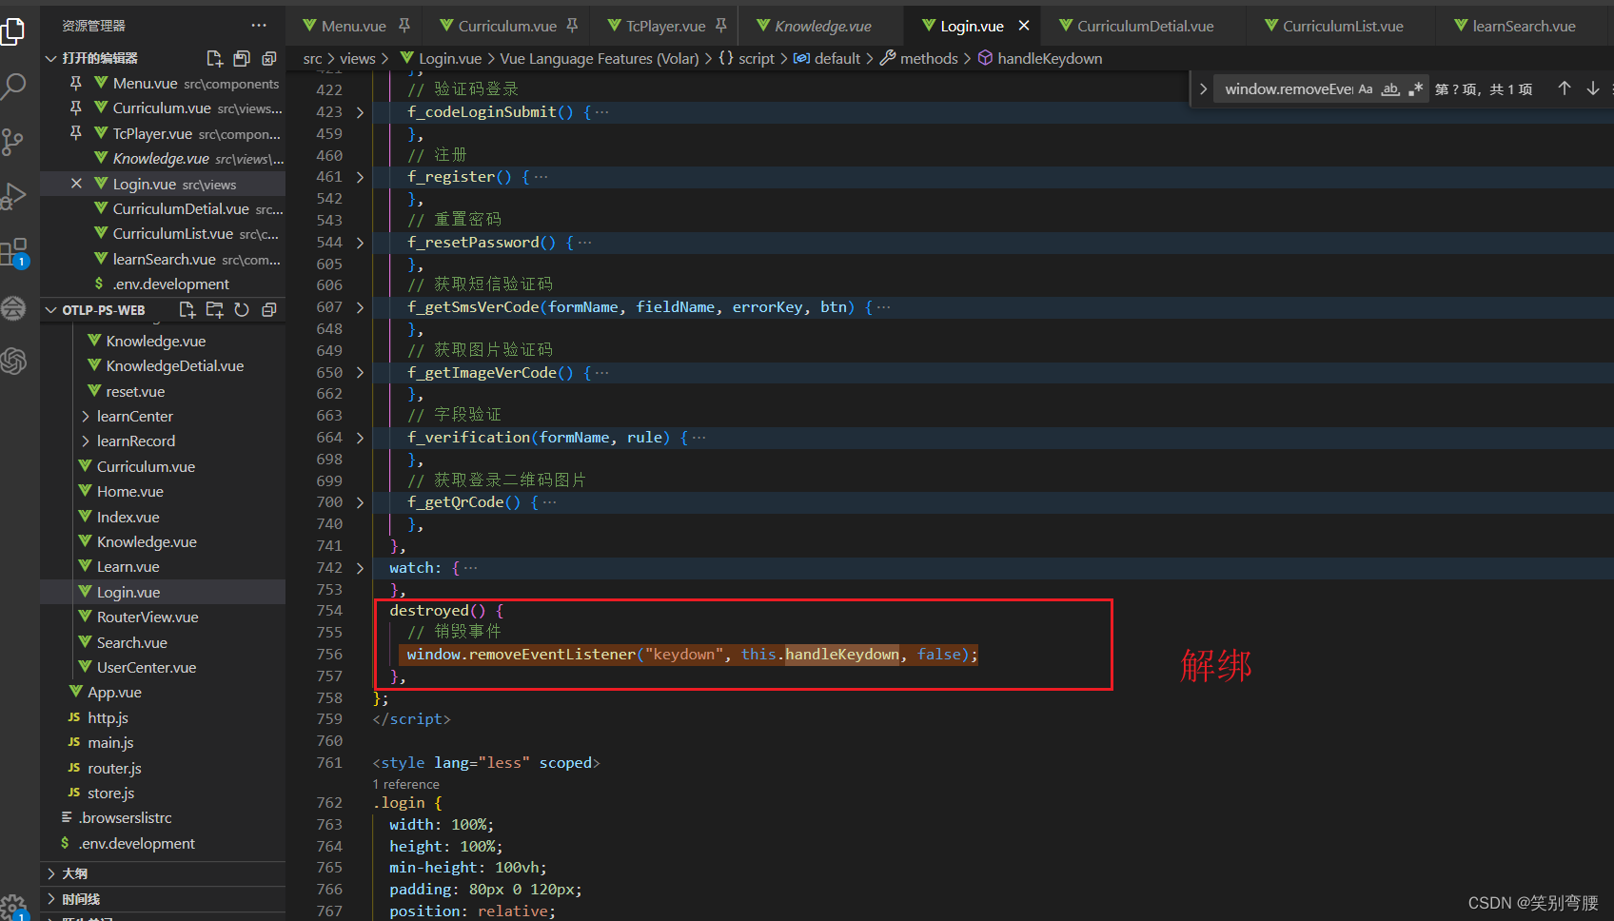Unfold watch block at line 742

pos(360,568)
